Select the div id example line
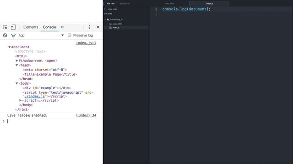The image size is (293, 164). pyautogui.click(x=47, y=88)
